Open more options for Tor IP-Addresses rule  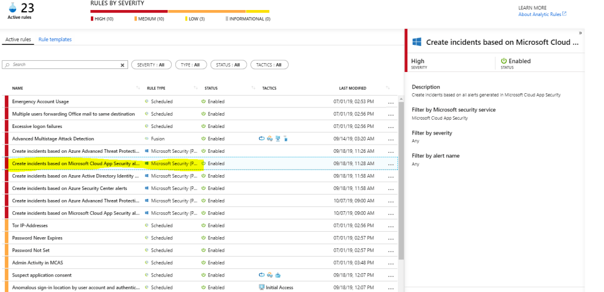pos(390,226)
